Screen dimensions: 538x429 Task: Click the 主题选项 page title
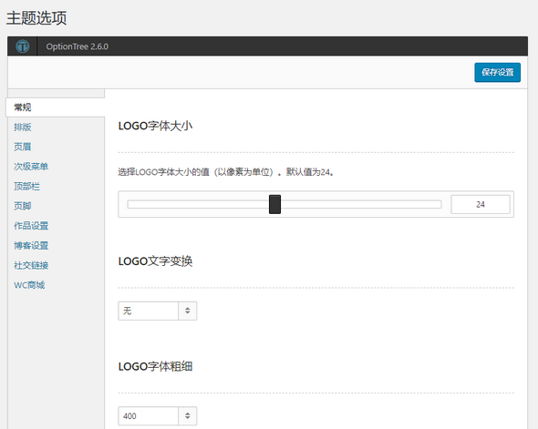(x=36, y=18)
